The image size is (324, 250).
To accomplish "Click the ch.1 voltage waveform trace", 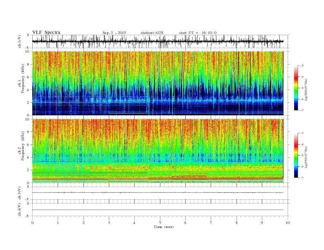I will click(157, 41).
